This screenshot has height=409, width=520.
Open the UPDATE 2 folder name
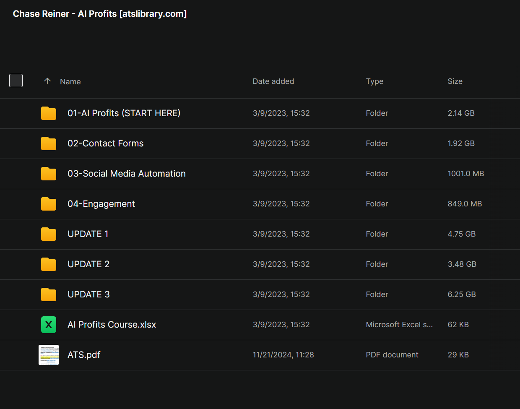pyautogui.click(x=88, y=264)
